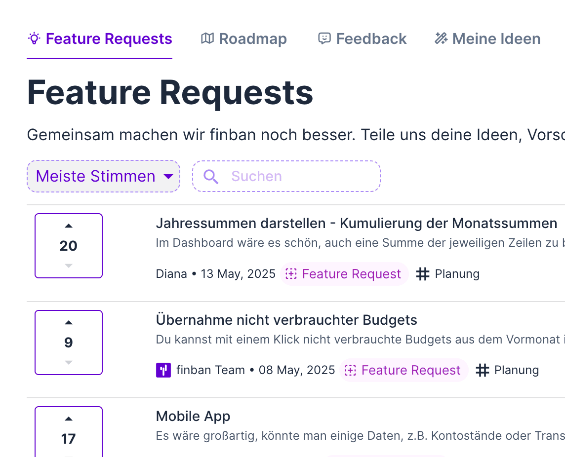Viewport: 565px width, 457px height.
Task: Click the lightbulb icon in Feature Requests tab
Action: [x=34, y=38]
